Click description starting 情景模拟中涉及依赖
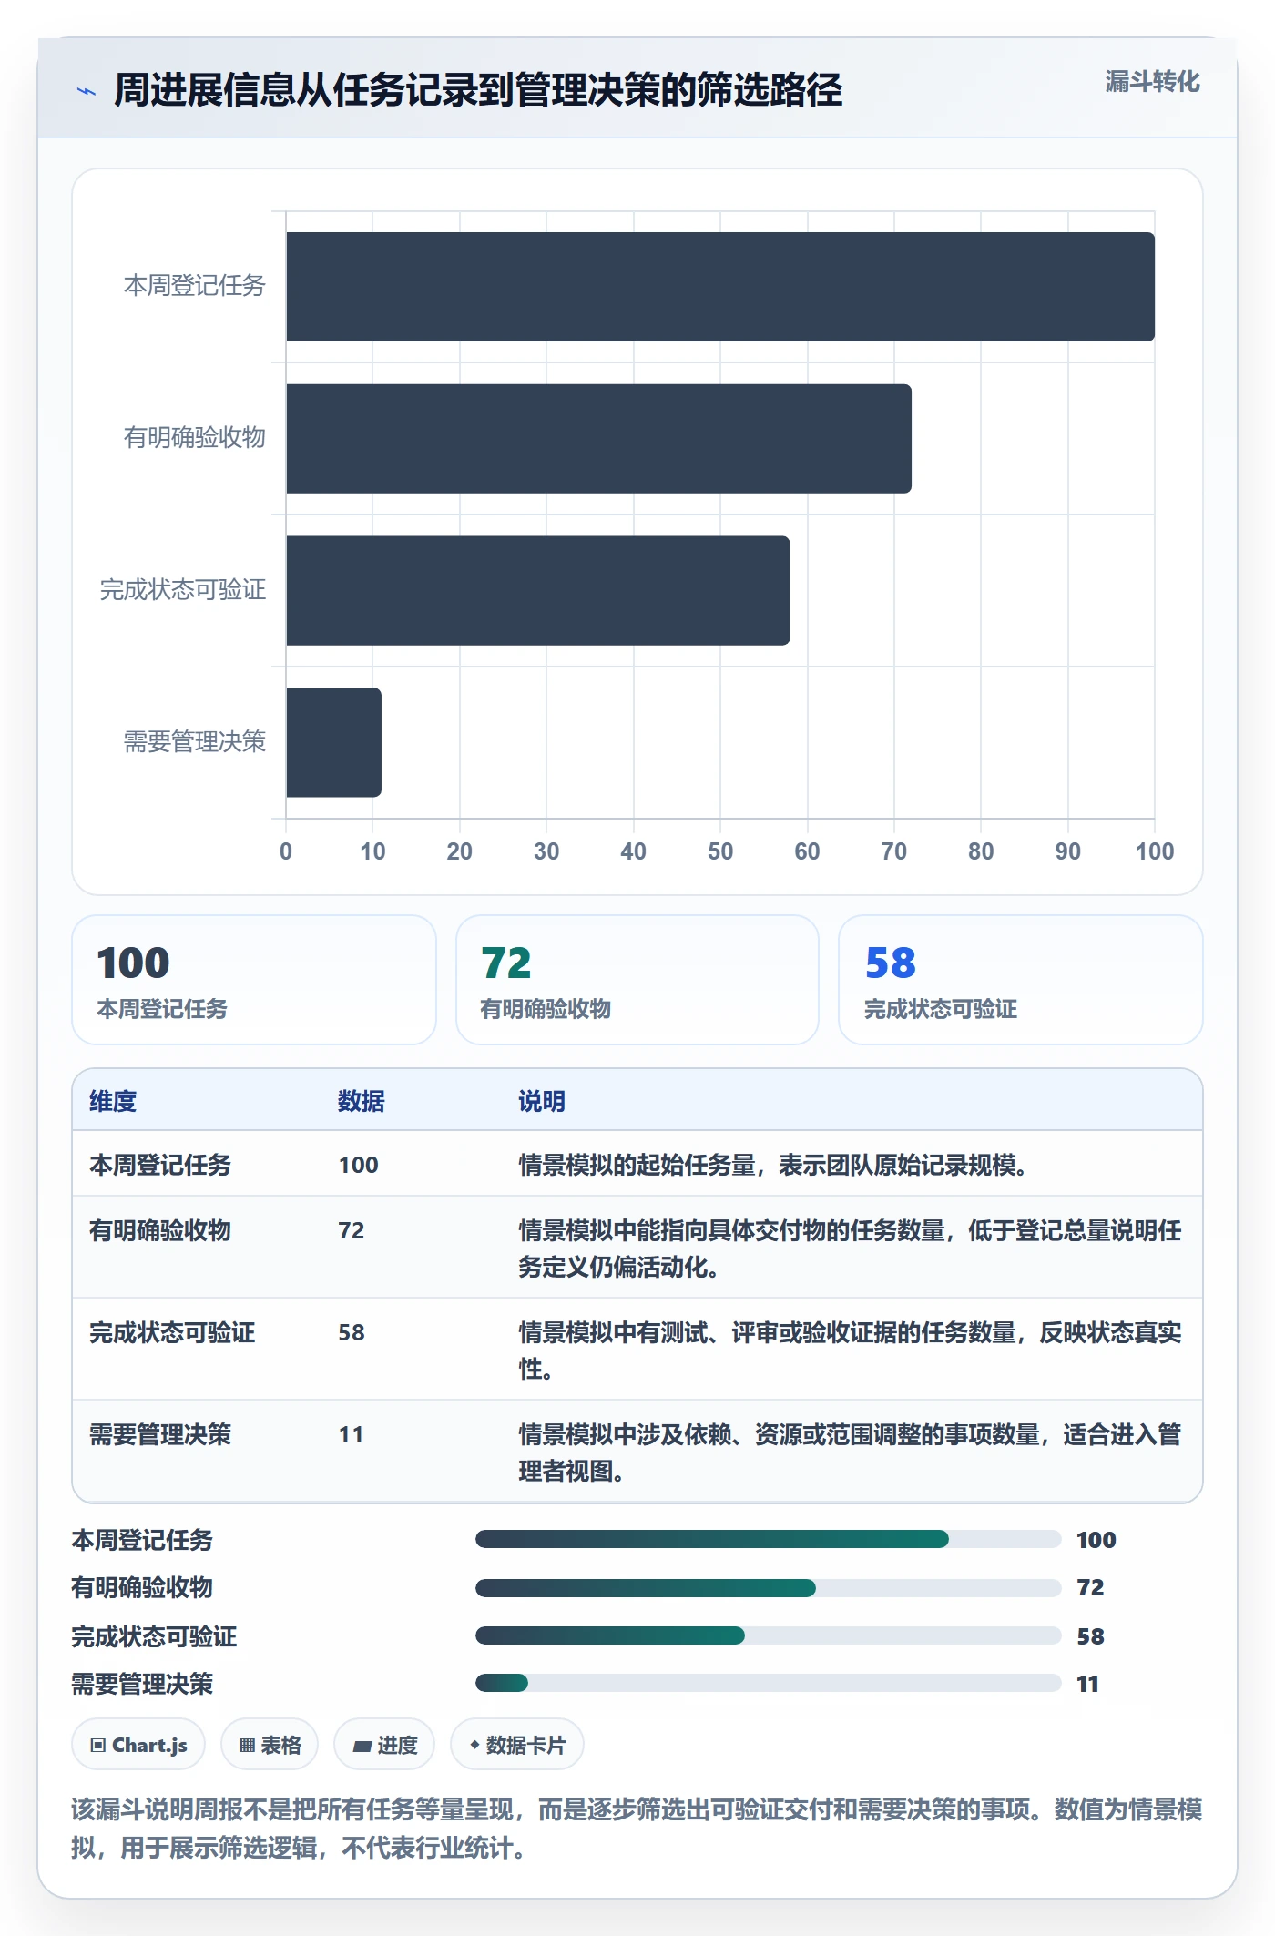Image resolution: width=1275 pixels, height=1936 pixels. pyautogui.click(x=850, y=1452)
